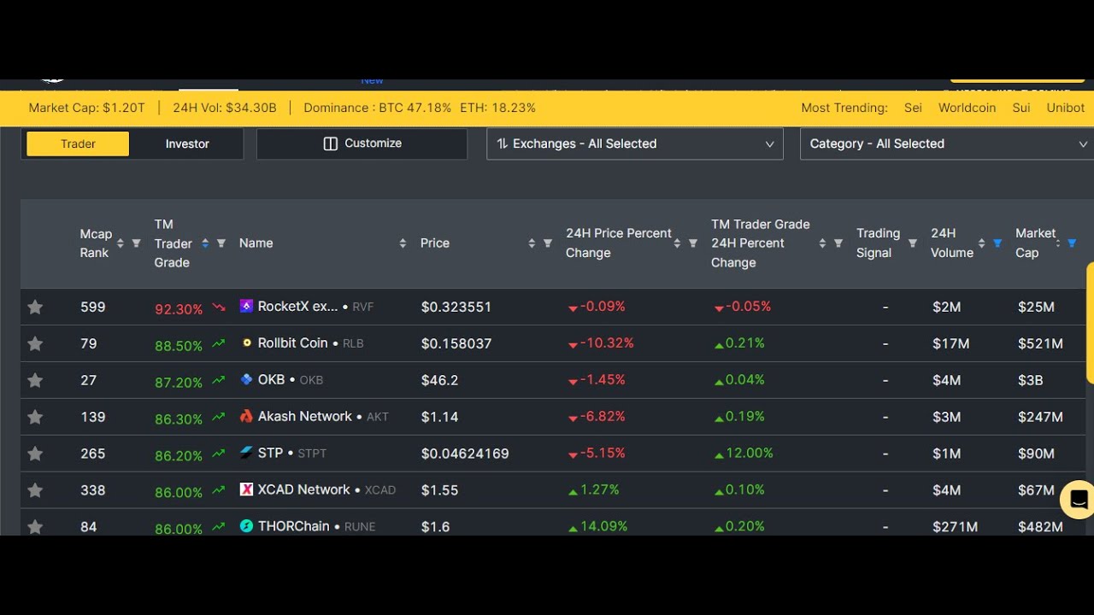Open filter for 24H Volume column
Screen dimensions: 1094x615
[x=997, y=243]
